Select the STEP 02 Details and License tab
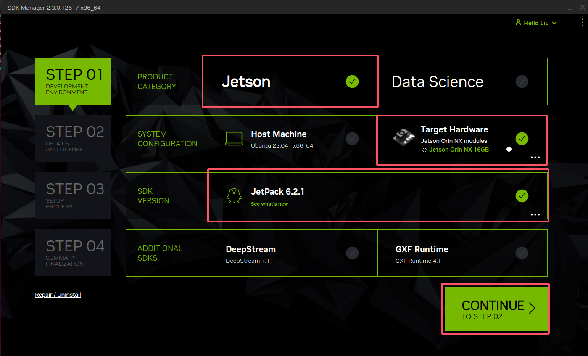The width and height of the screenshot is (588, 356). pos(73,138)
